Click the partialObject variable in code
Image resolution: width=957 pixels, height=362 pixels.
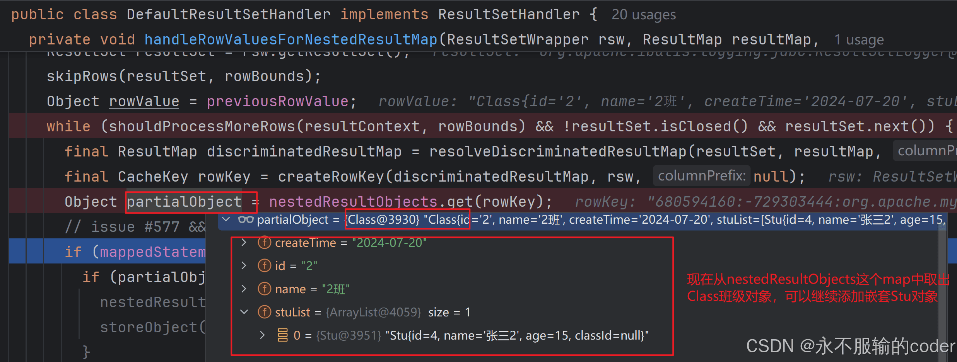(184, 202)
